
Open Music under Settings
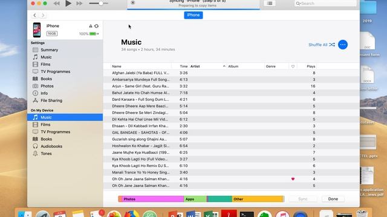point(46,57)
